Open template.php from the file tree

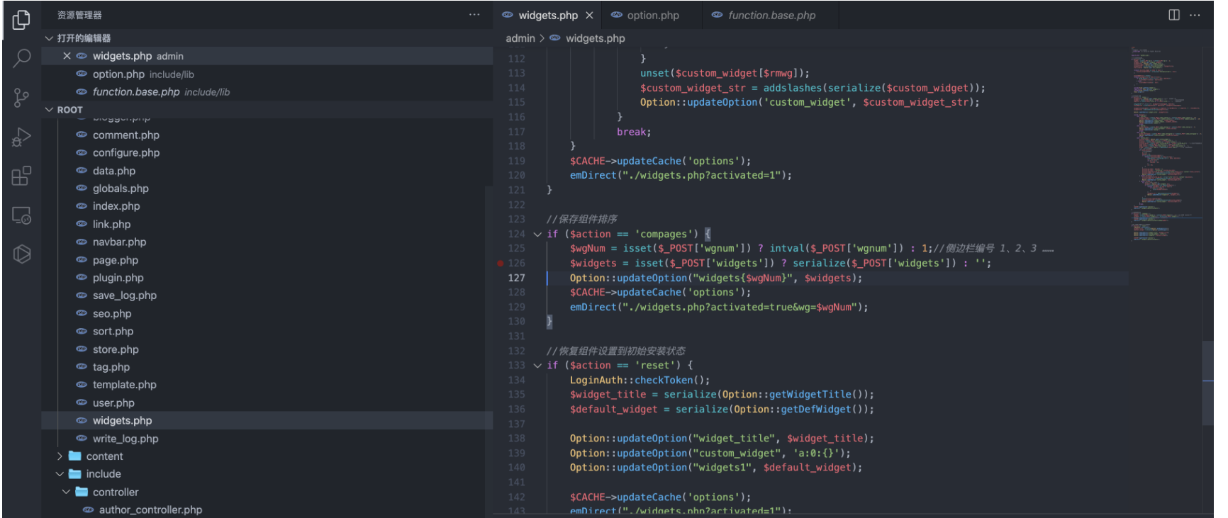(x=124, y=385)
